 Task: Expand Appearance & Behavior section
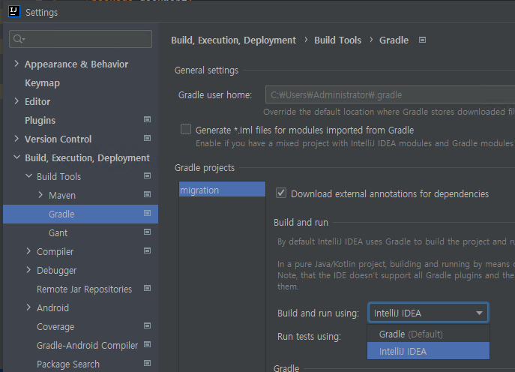pyautogui.click(x=16, y=64)
